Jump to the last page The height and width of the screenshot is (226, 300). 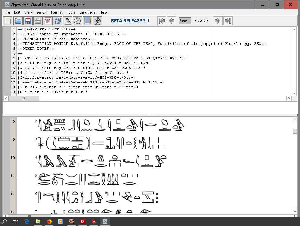point(228,20)
